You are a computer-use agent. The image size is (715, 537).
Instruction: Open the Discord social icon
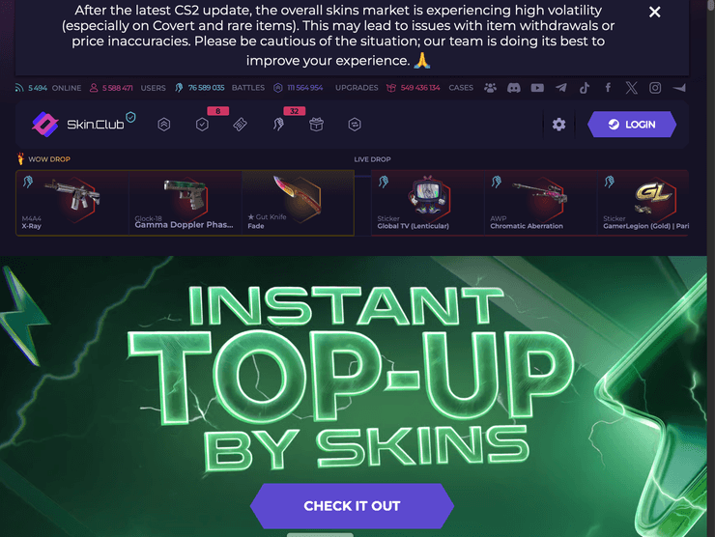point(513,88)
